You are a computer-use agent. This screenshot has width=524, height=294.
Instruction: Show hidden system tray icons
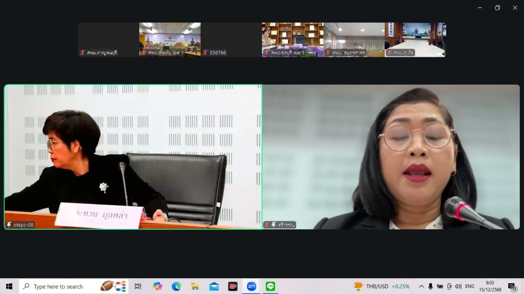[421, 286]
